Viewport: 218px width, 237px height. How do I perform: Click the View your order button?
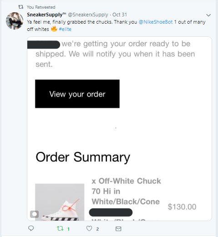pos(77,94)
